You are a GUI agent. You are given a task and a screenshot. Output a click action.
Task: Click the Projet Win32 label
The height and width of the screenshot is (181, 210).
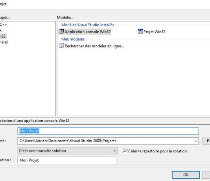154,32
